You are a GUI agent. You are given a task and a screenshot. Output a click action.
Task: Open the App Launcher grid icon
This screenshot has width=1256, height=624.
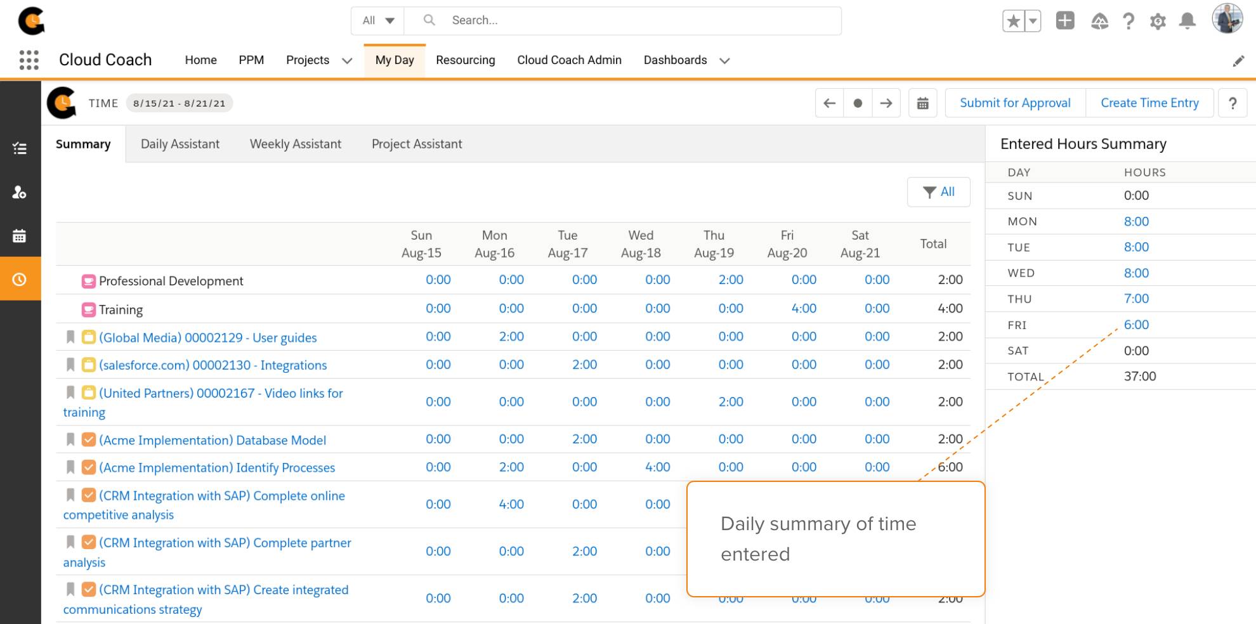[x=29, y=60]
